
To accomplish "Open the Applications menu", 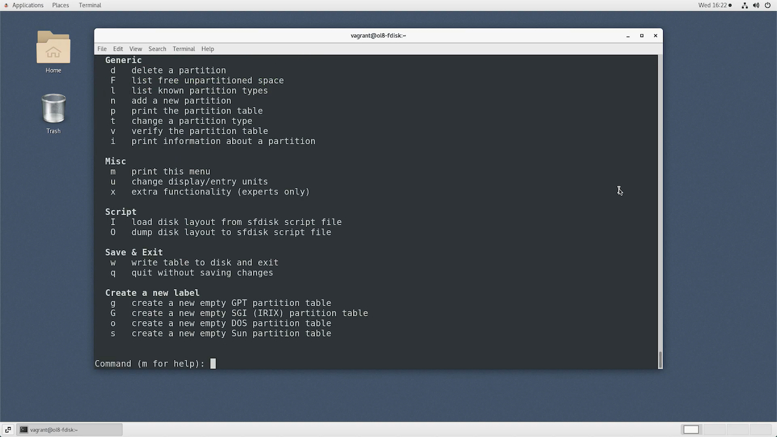I will coord(28,5).
